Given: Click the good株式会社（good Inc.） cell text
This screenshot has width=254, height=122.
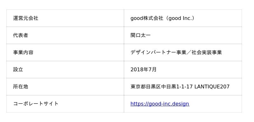Looking at the screenshot, I should [x=162, y=18].
